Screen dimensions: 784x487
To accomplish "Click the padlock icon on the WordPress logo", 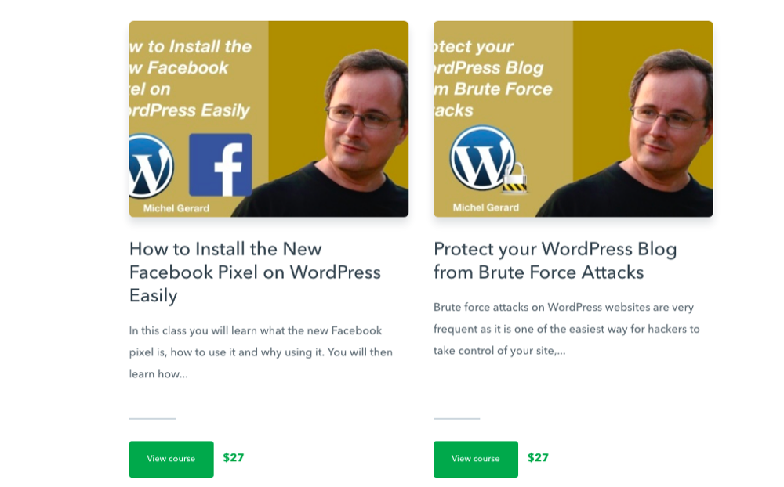I will pos(514,178).
